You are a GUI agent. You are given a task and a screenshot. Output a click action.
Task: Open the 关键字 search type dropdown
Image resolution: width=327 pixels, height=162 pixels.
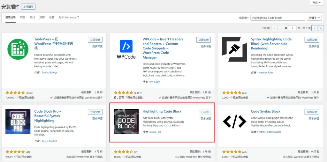click(314, 18)
